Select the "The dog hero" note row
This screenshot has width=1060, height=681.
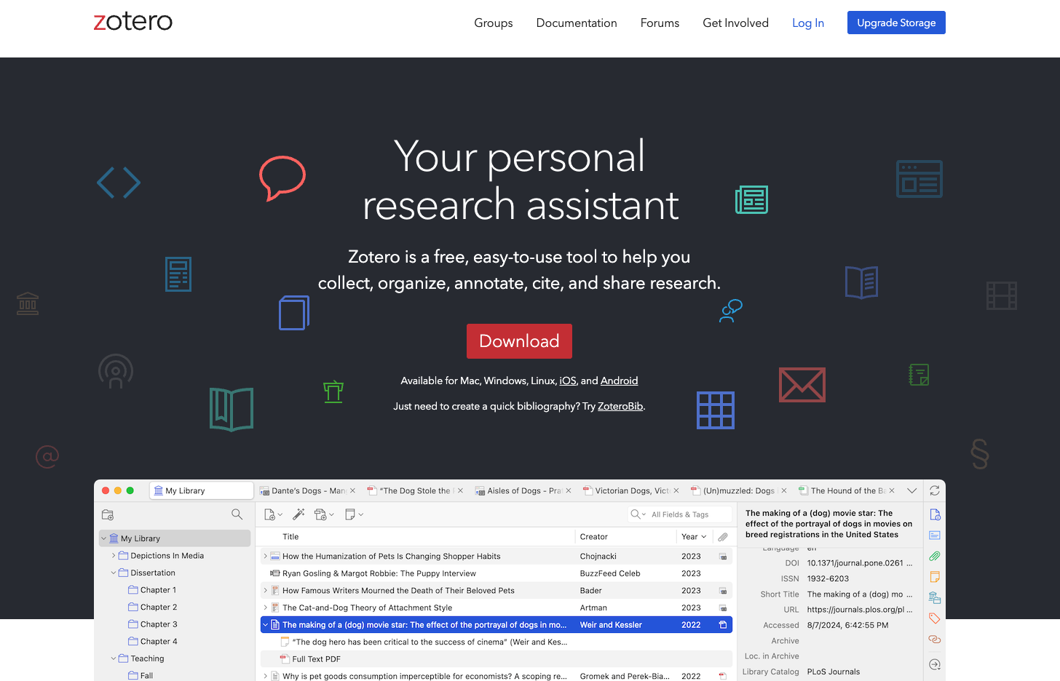click(496, 642)
